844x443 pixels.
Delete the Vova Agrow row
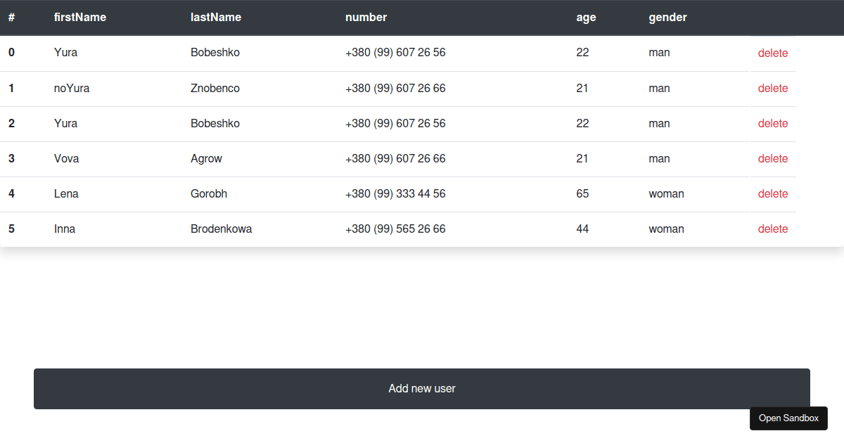pyautogui.click(x=773, y=159)
